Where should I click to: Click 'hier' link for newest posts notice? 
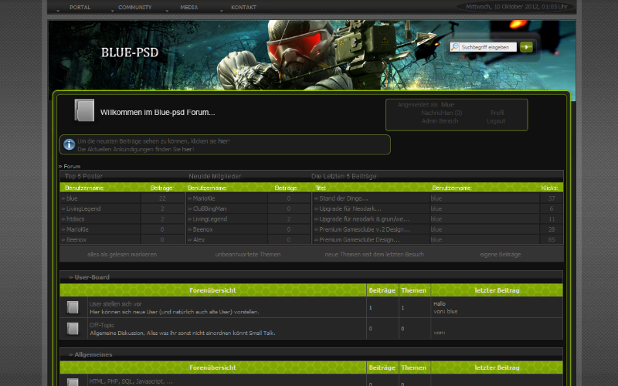pyautogui.click(x=223, y=141)
